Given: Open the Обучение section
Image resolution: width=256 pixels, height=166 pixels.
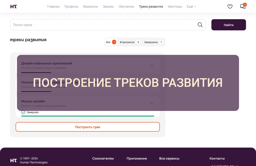Looking at the screenshot, I should (x=126, y=6).
